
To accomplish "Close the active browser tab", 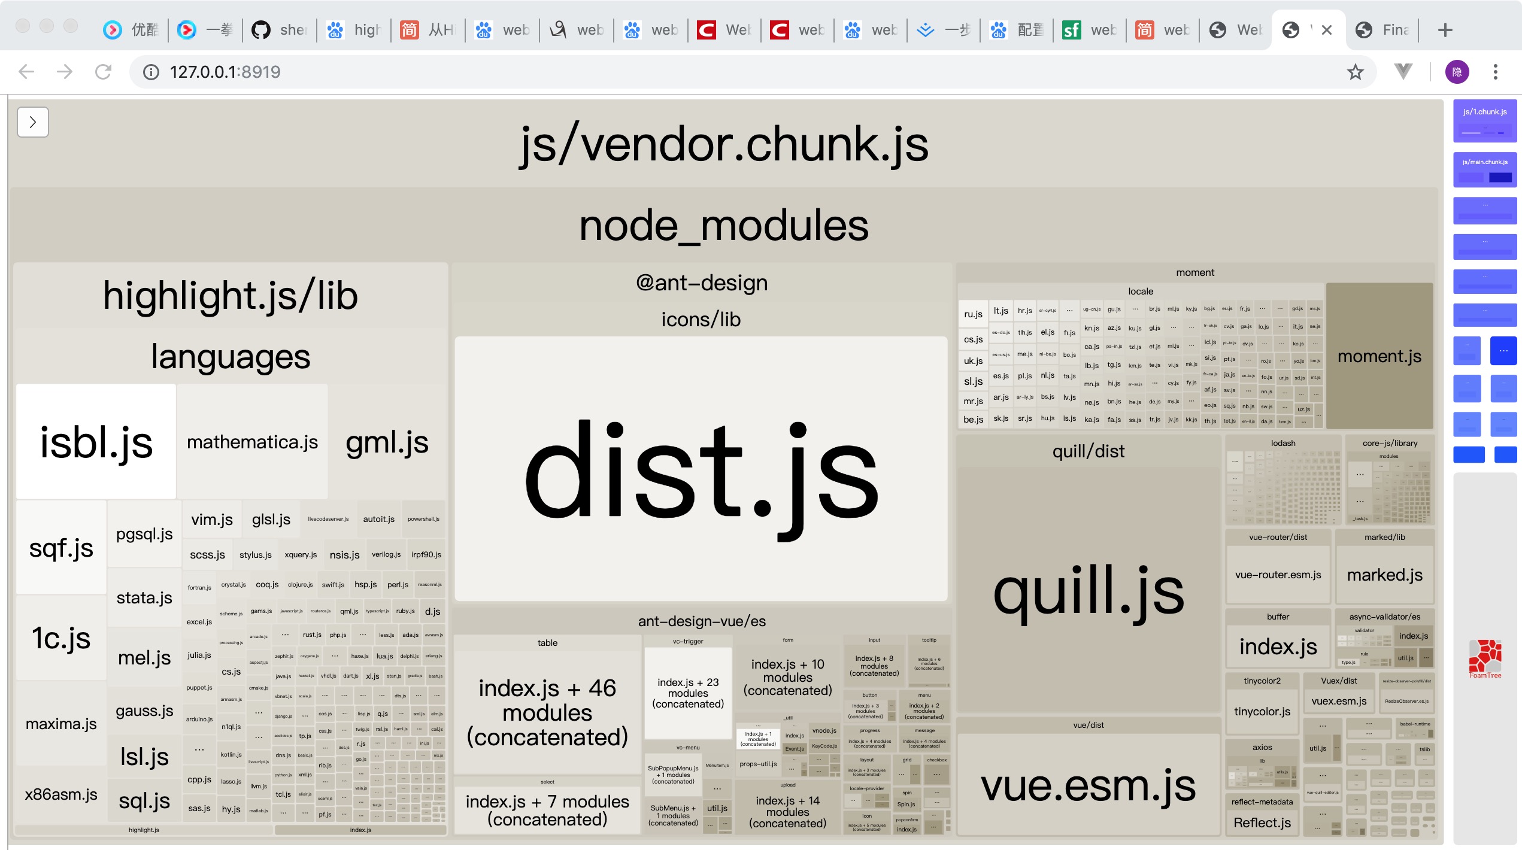I will point(1326,30).
